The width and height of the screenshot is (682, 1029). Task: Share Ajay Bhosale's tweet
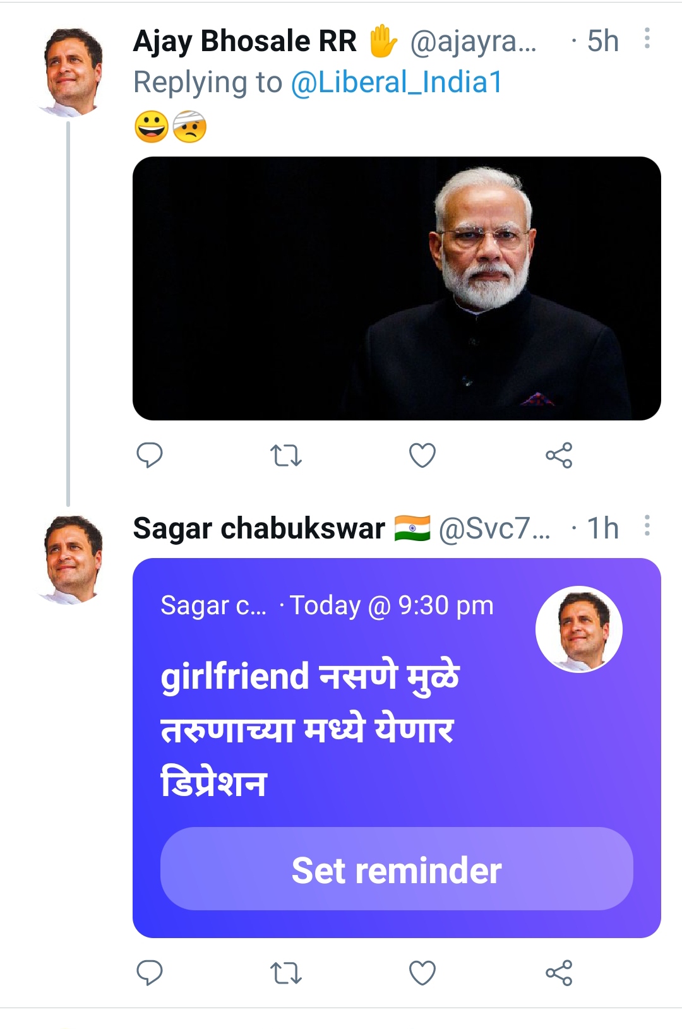pos(559,455)
